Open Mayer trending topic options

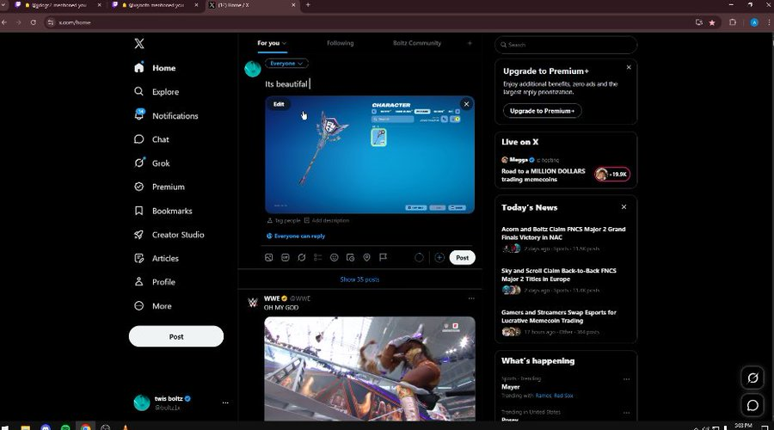tap(626, 379)
